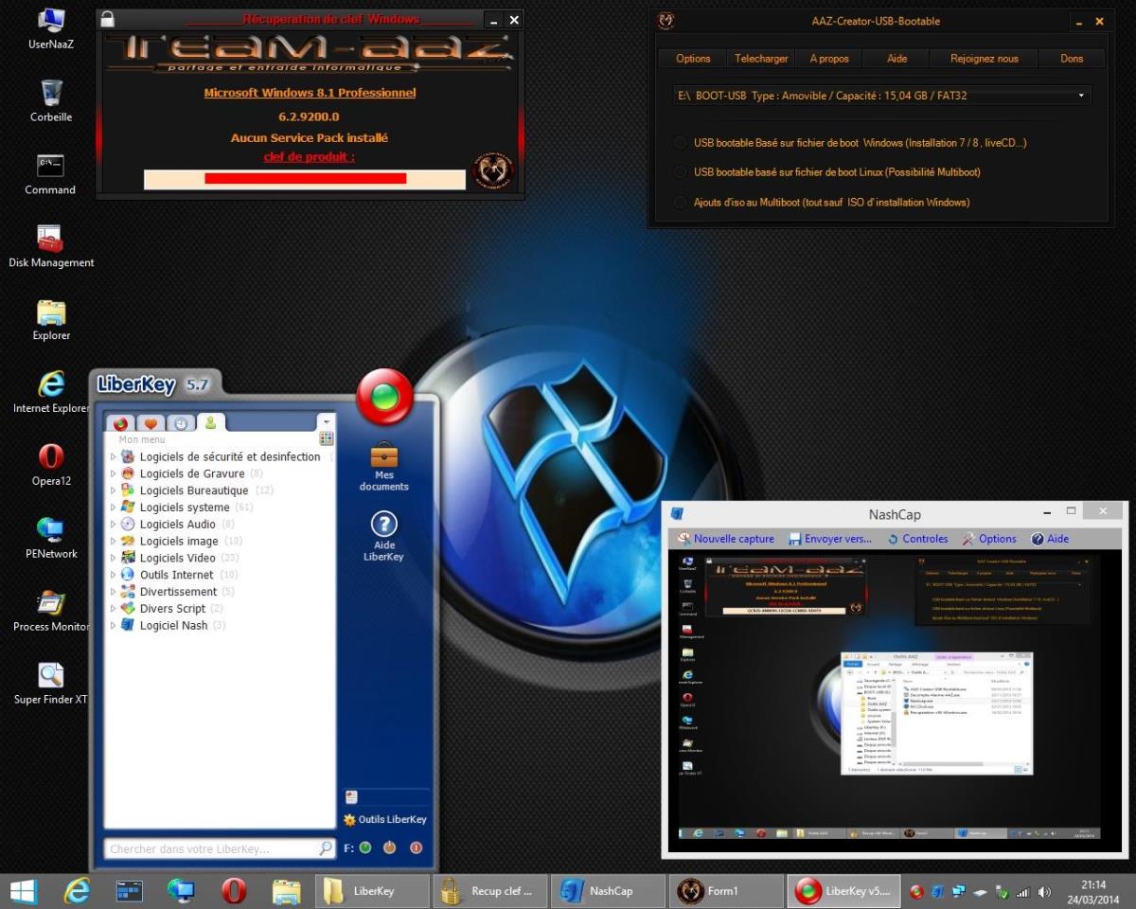
Task: Click the dragon logo icon in AAZ-Creator title bar
Action: (x=666, y=21)
